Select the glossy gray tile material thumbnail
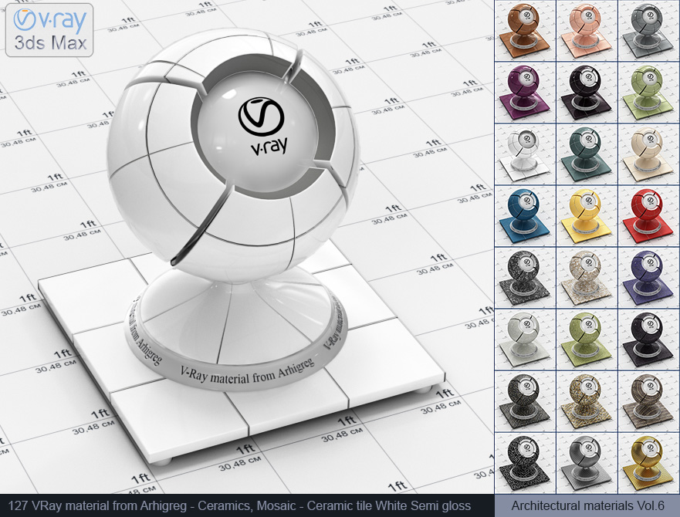Image resolution: width=680 pixels, height=517 pixels. [x=649, y=30]
